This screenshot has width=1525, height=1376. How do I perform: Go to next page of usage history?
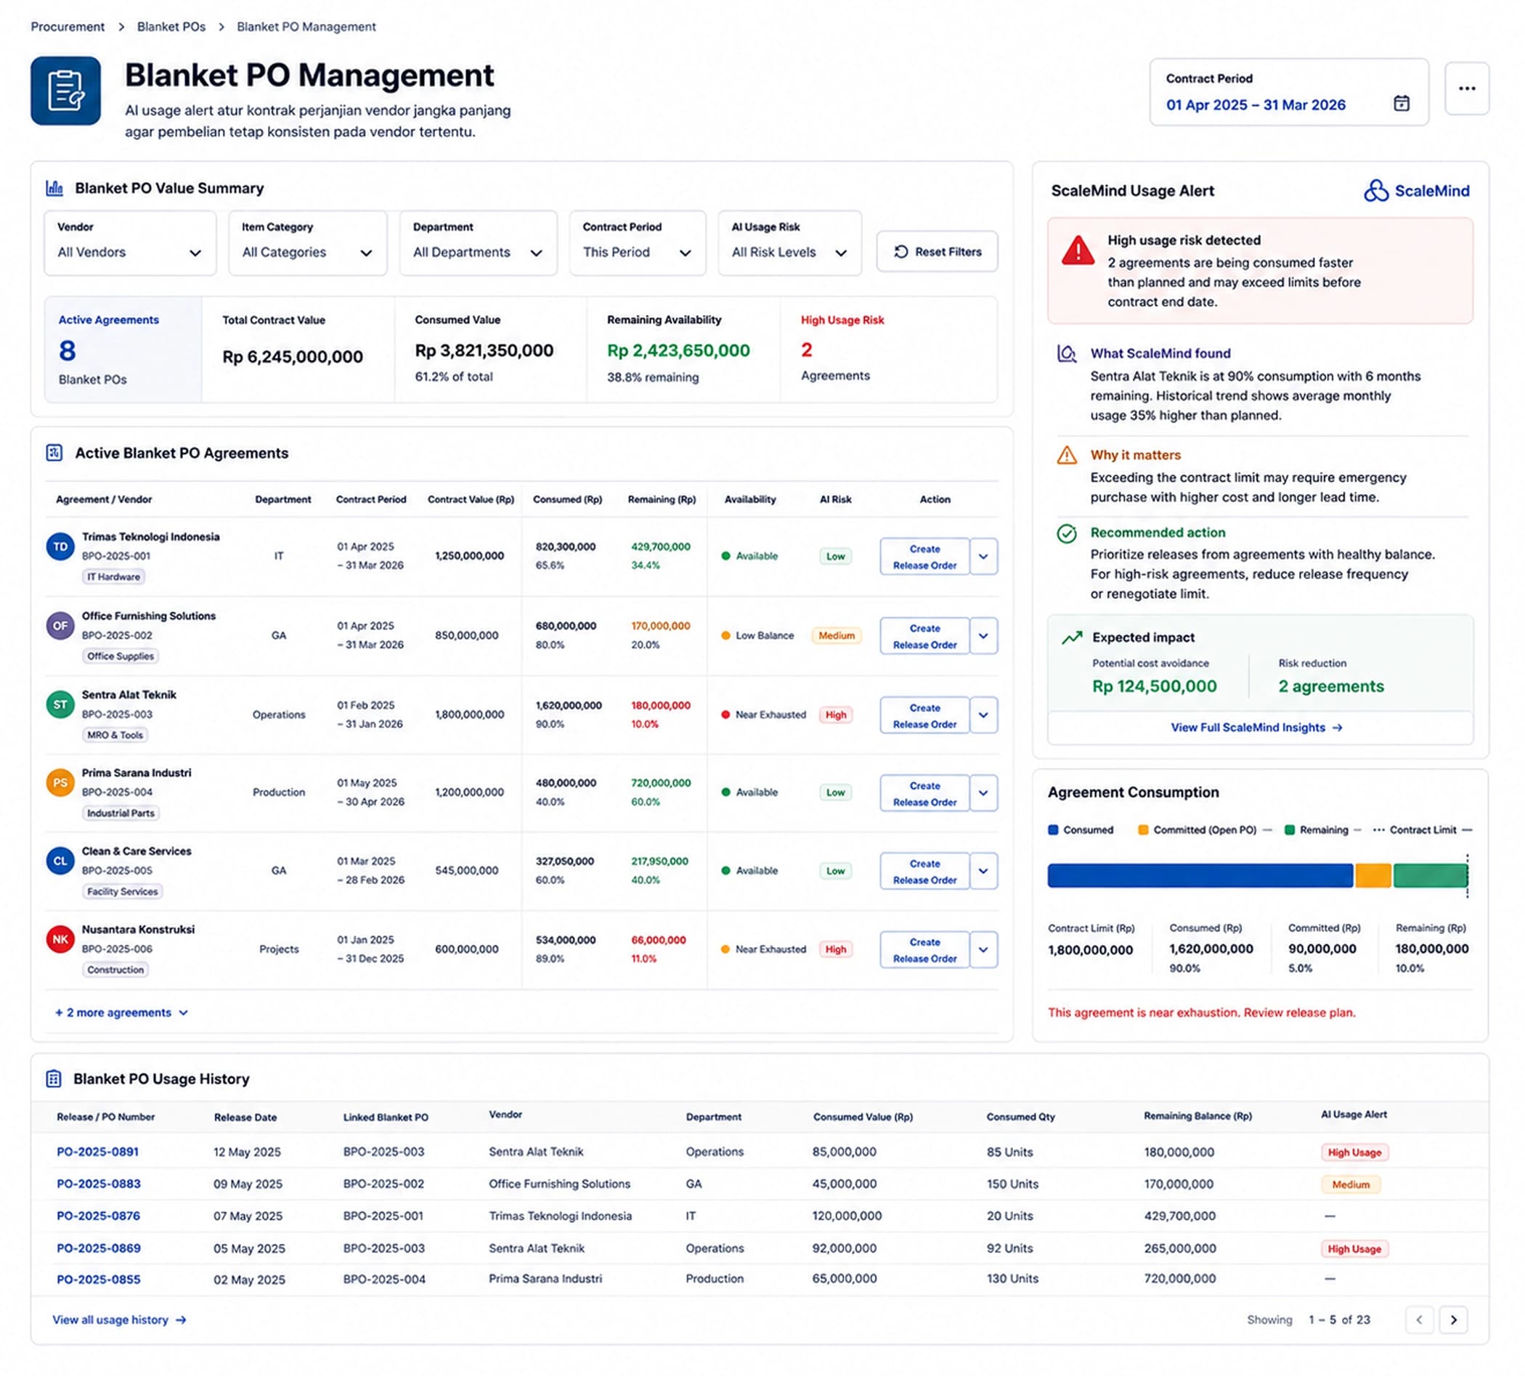click(1453, 1320)
